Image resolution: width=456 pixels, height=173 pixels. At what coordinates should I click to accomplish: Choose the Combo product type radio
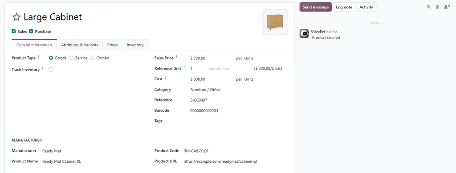click(x=93, y=58)
